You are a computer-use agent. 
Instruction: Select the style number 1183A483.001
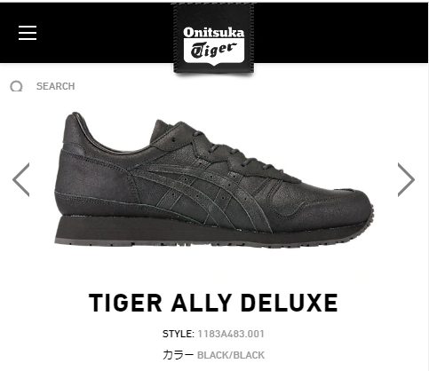(231, 334)
